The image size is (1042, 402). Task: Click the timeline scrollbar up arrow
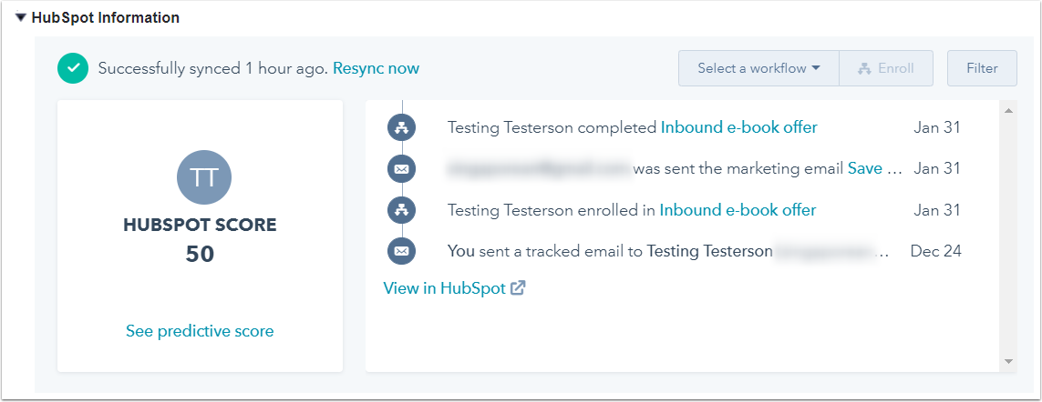tap(1008, 111)
